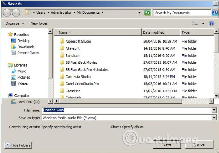Select the Allavsoft folder icon

(x=62, y=48)
